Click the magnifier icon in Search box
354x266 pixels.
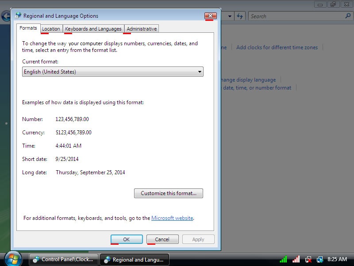[347, 16]
